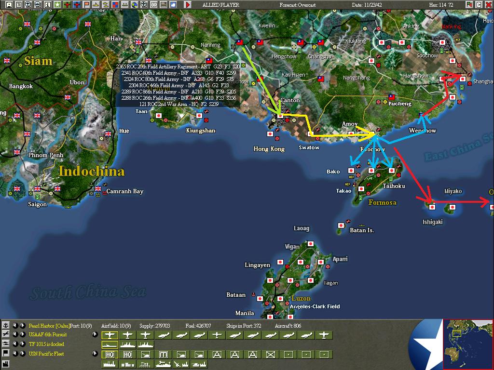Click the 'ALLIED PLAYER' label in top bar
Viewport: 494px width, 370px height.
(221, 5)
